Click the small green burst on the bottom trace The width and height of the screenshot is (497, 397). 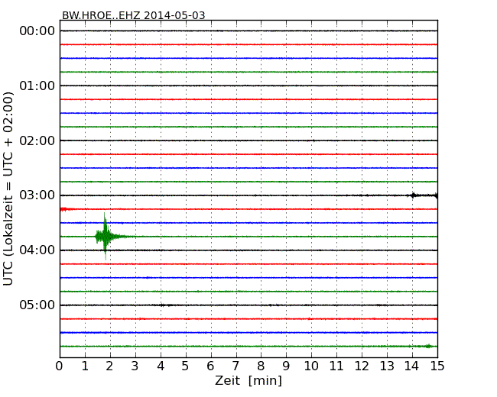coord(428,346)
